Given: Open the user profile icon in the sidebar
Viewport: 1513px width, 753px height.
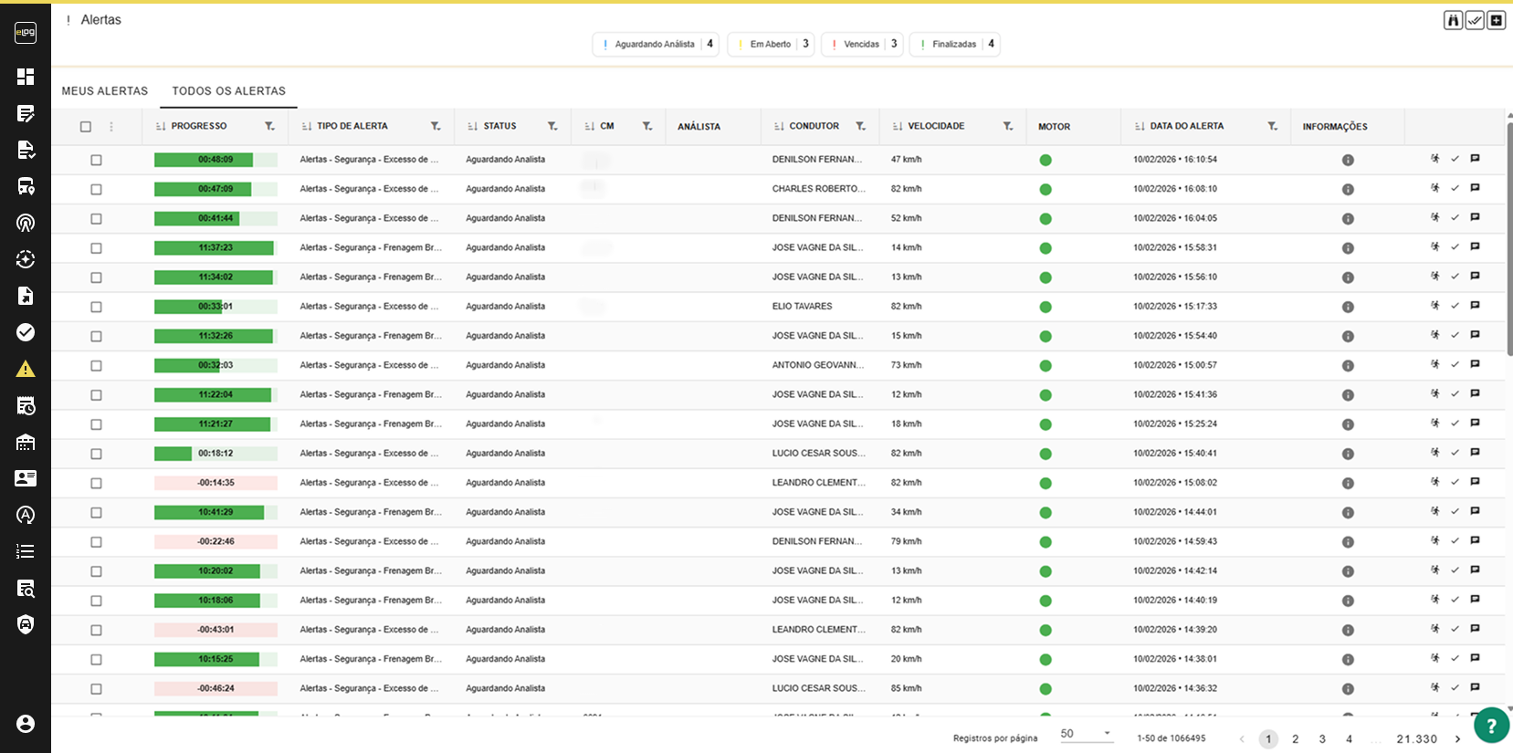Looking at the screenshot, I should [26, 724].
